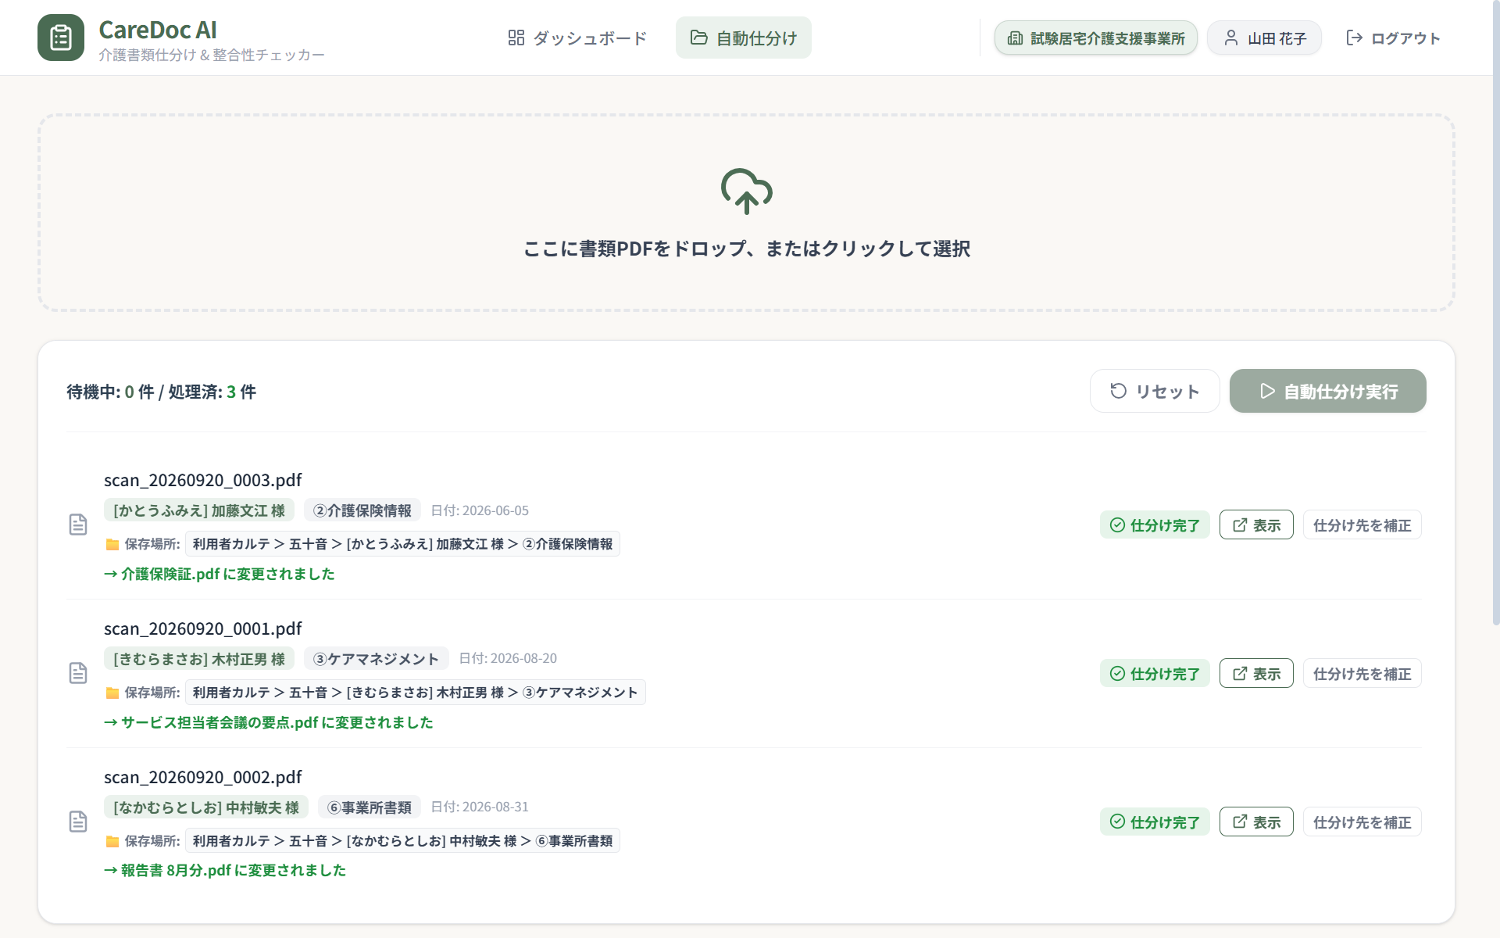Click the ⑥事業所書類 category tag
Screen dimensions: 1500x938
click(370, 807)
